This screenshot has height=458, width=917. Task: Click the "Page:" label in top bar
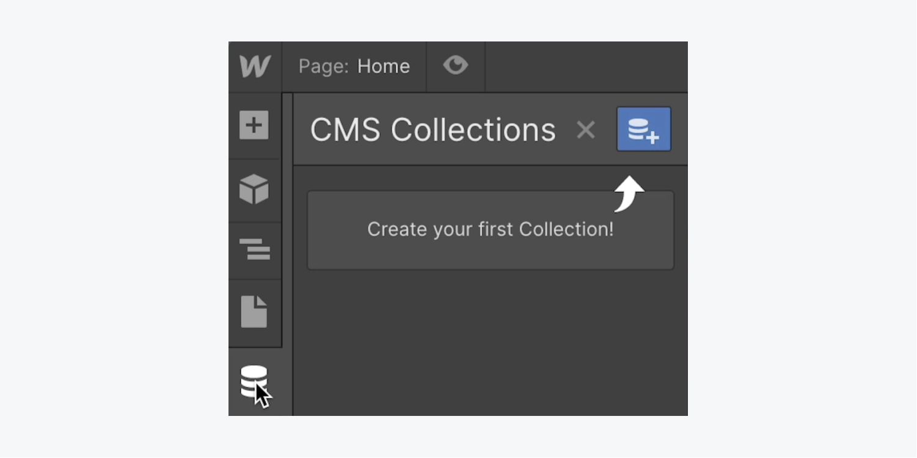324,66
